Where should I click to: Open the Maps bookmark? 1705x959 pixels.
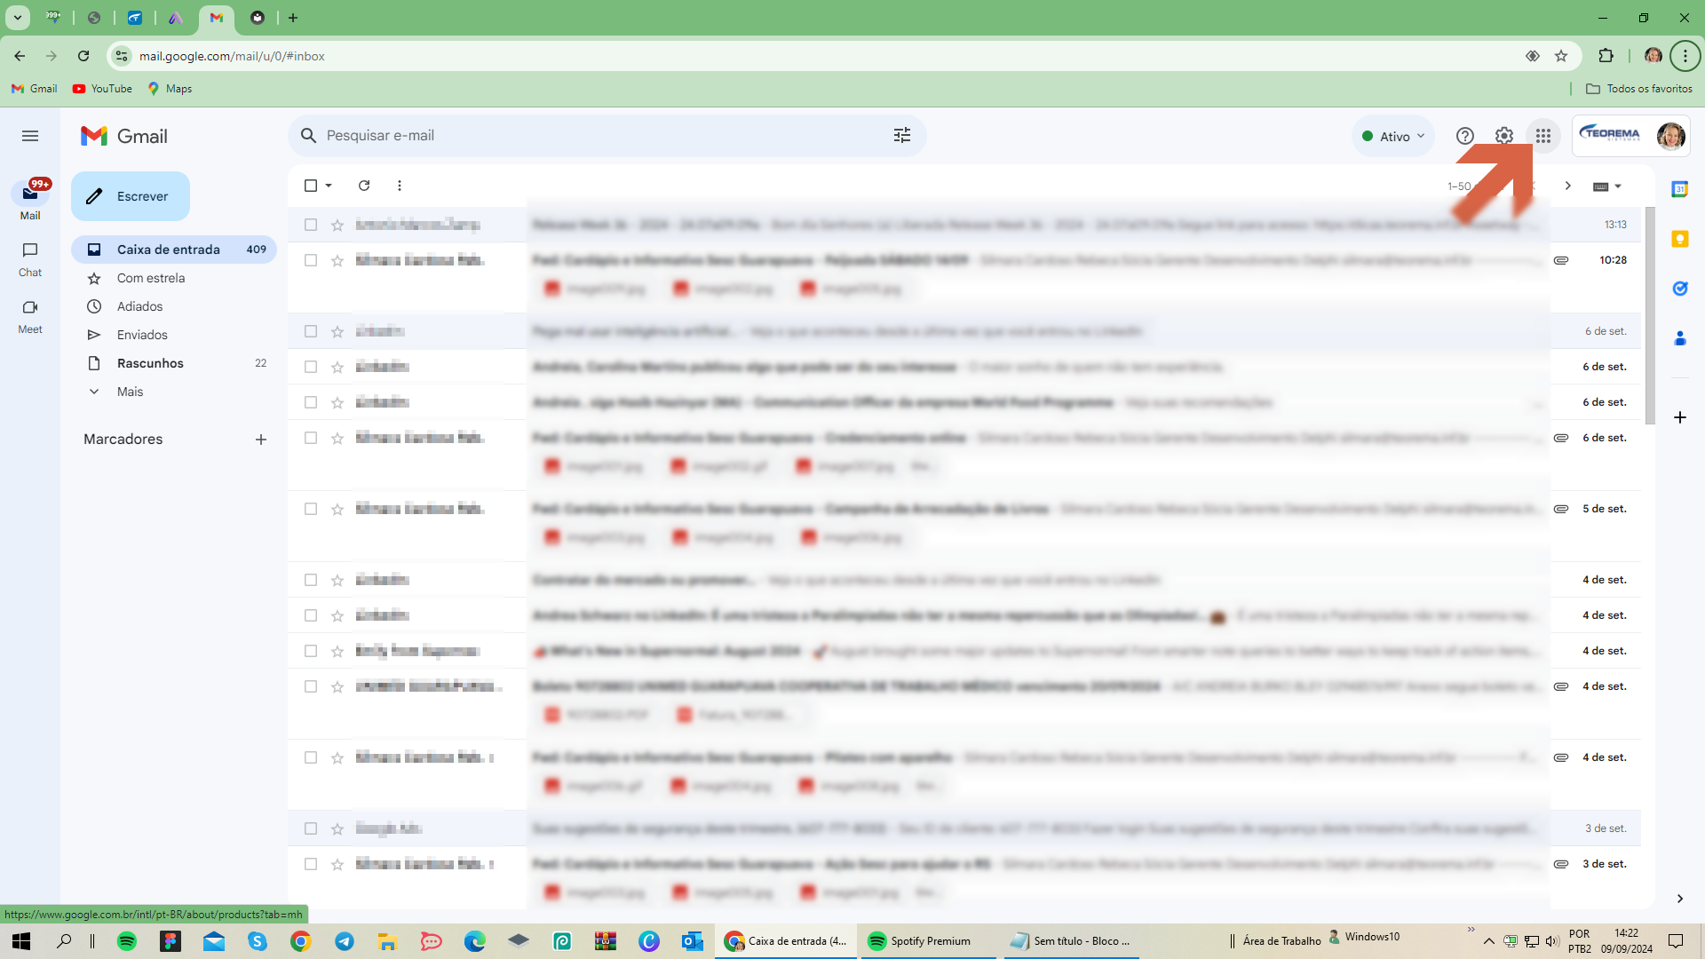tap(170, 89)
